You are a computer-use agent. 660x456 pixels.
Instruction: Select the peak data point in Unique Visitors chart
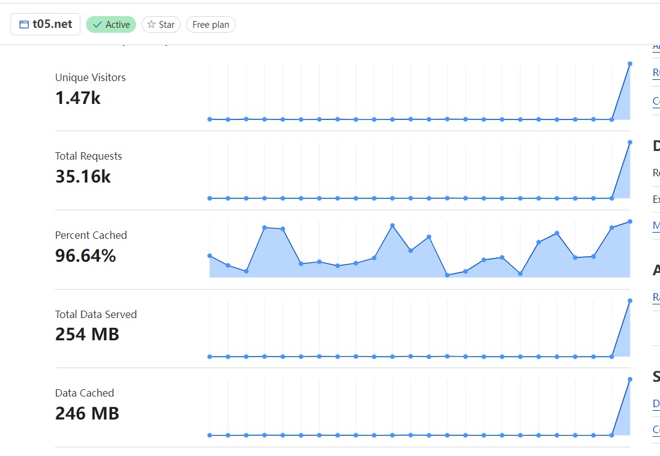(x=630, y=64)
